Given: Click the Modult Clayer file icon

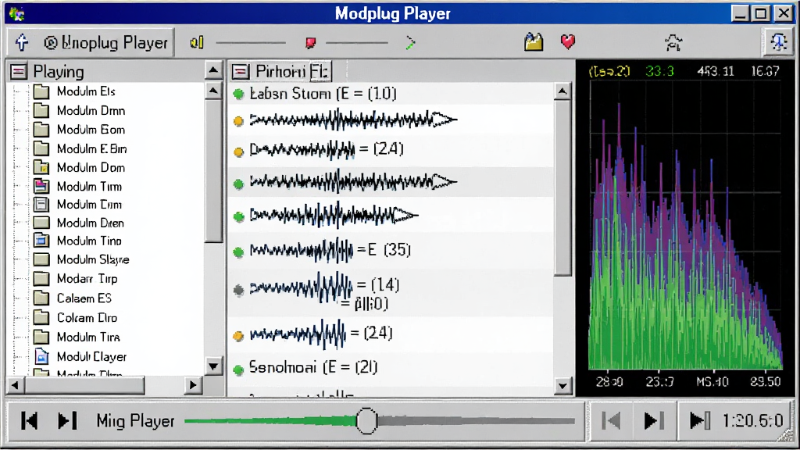Looking at the screenshot, I should tap(41, 356).
